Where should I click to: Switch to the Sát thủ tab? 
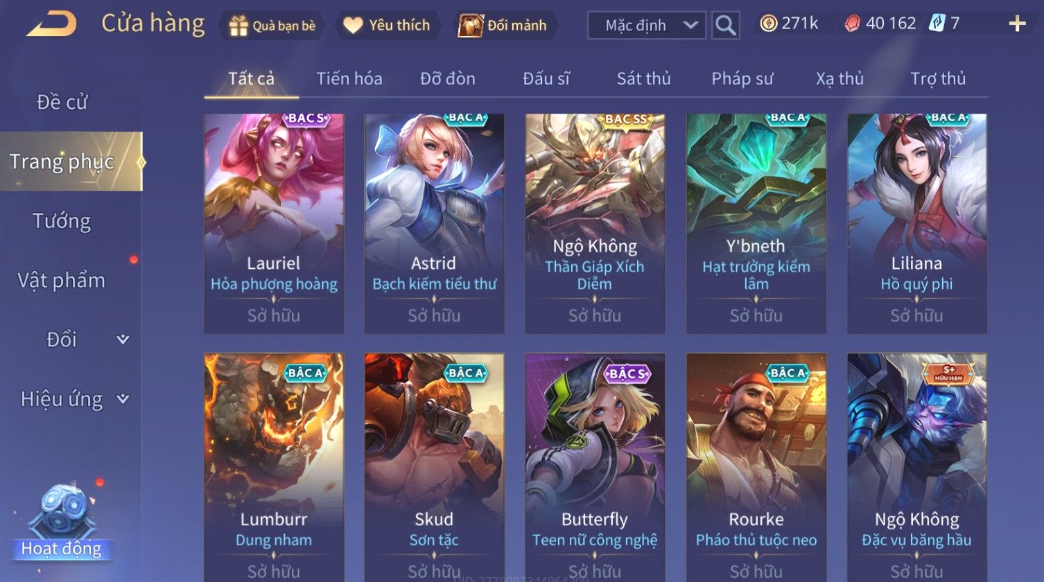(x=644, y=78)
